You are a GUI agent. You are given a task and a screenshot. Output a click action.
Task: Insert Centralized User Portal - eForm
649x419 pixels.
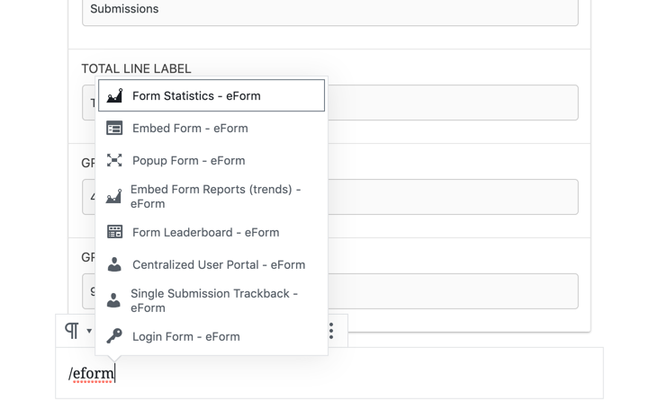tap(212, 264)
